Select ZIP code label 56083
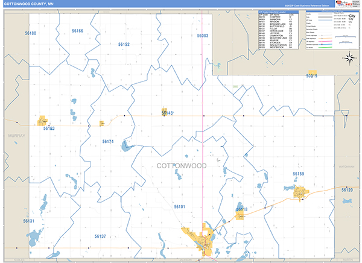 203,36
